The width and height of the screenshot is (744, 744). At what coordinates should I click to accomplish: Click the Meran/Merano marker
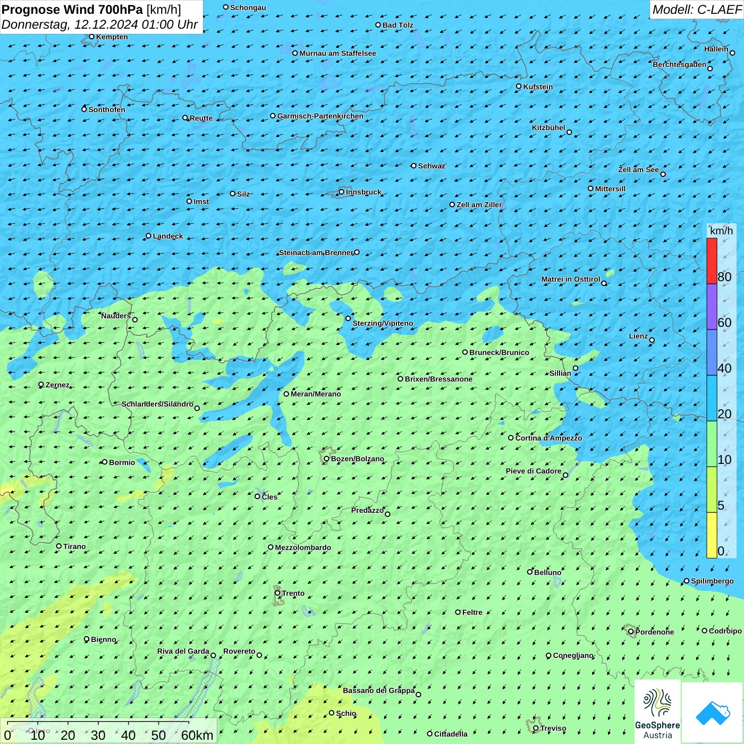pyautogui.click(x=286, y=394)
